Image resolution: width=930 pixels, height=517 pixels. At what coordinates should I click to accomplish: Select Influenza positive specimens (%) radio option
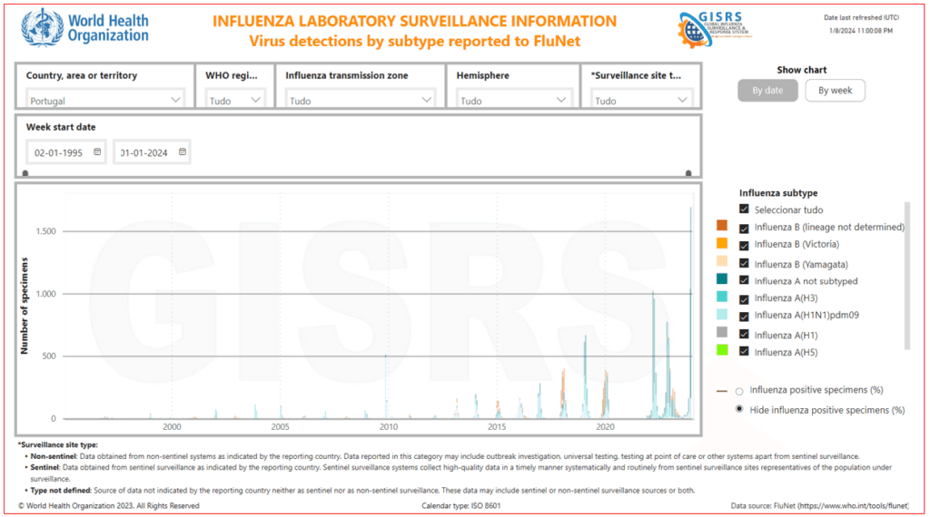[739, 391]
